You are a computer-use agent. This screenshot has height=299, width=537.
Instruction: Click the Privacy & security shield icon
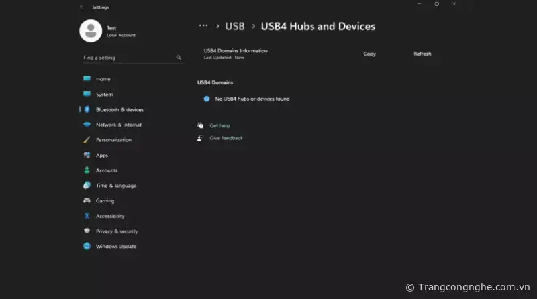(x=87, y=231)
